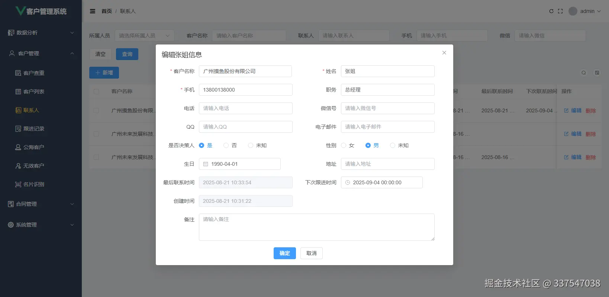Image resolution: width=609 pixels, height=297 pixels.
Task: Open the admin user dropdown arrow
Action: (599, 11)
